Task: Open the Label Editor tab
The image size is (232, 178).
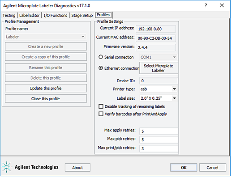Action: 29,15
